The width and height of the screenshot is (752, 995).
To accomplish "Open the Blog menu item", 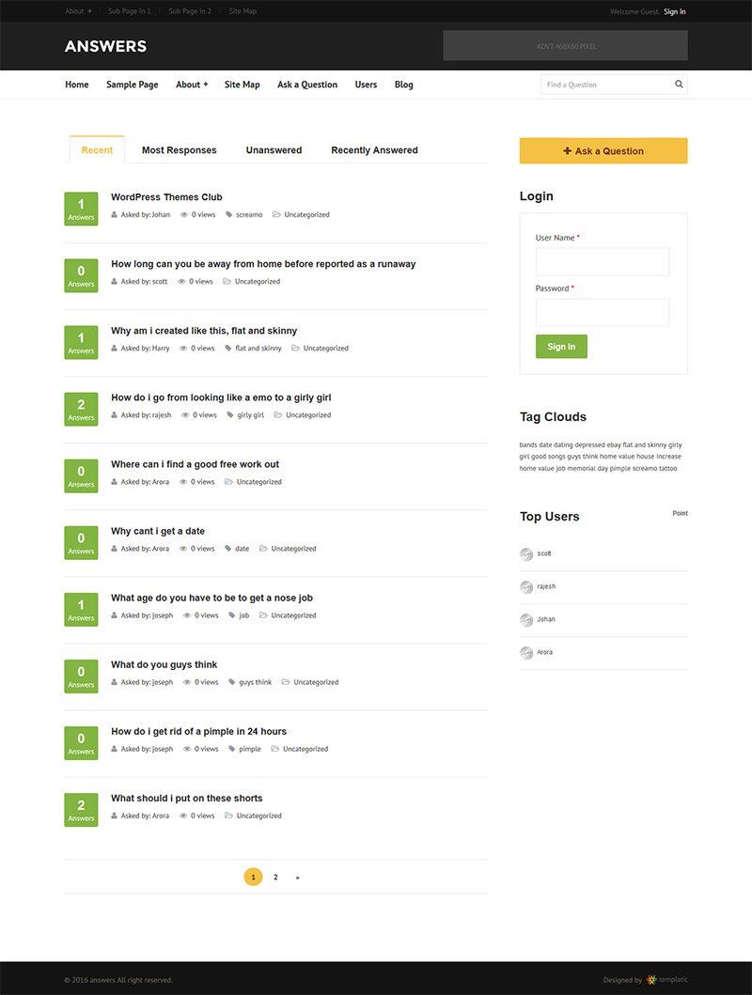I will tap(403, 85).
